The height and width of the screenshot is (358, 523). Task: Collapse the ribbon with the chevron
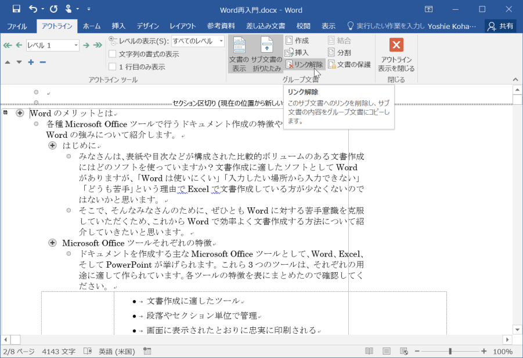click(515, 79)
